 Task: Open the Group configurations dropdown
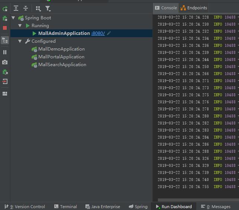[x=38, y=9]
